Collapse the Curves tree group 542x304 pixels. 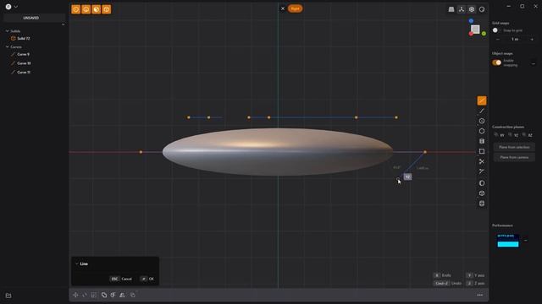pos(8,47)
